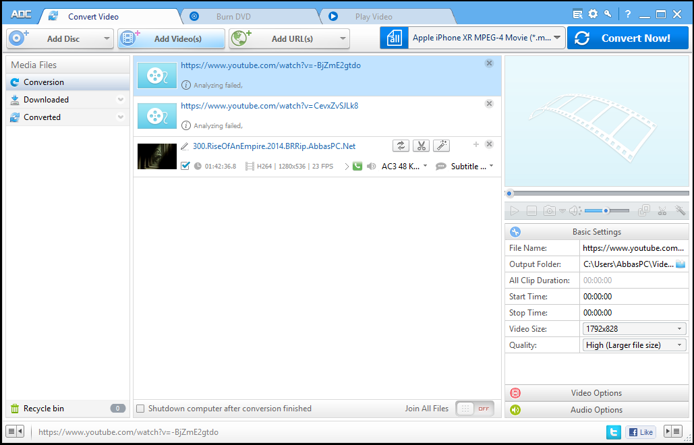Click the speaker audio icon in video row
This screenshot has height=445, width=694.
coord(372,167)
